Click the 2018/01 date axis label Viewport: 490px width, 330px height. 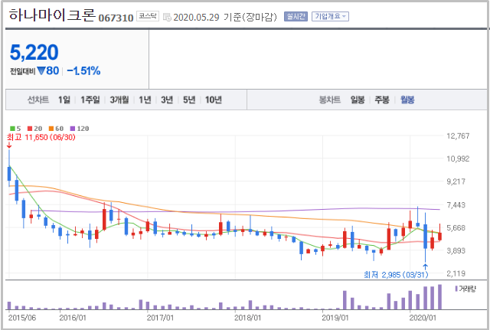tap(248, 318)
